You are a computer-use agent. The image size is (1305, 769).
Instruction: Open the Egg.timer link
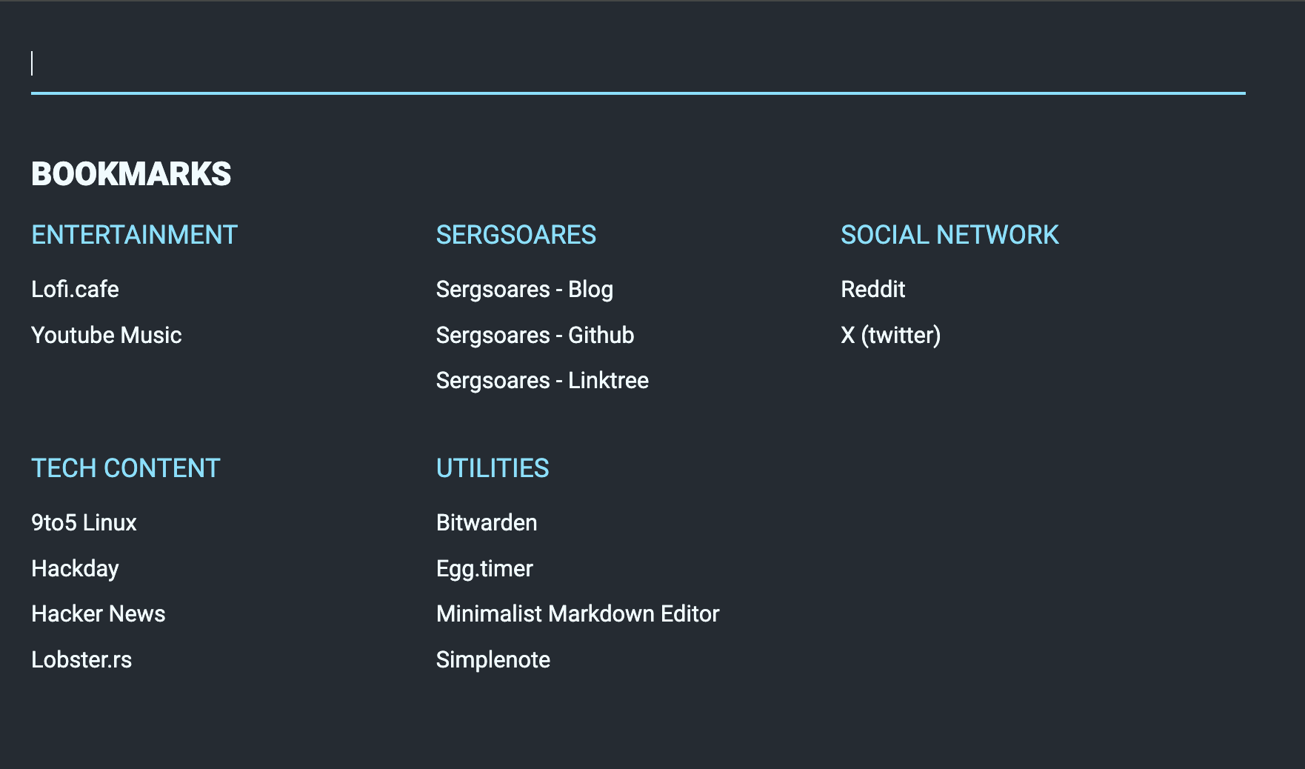click(484, 568)
